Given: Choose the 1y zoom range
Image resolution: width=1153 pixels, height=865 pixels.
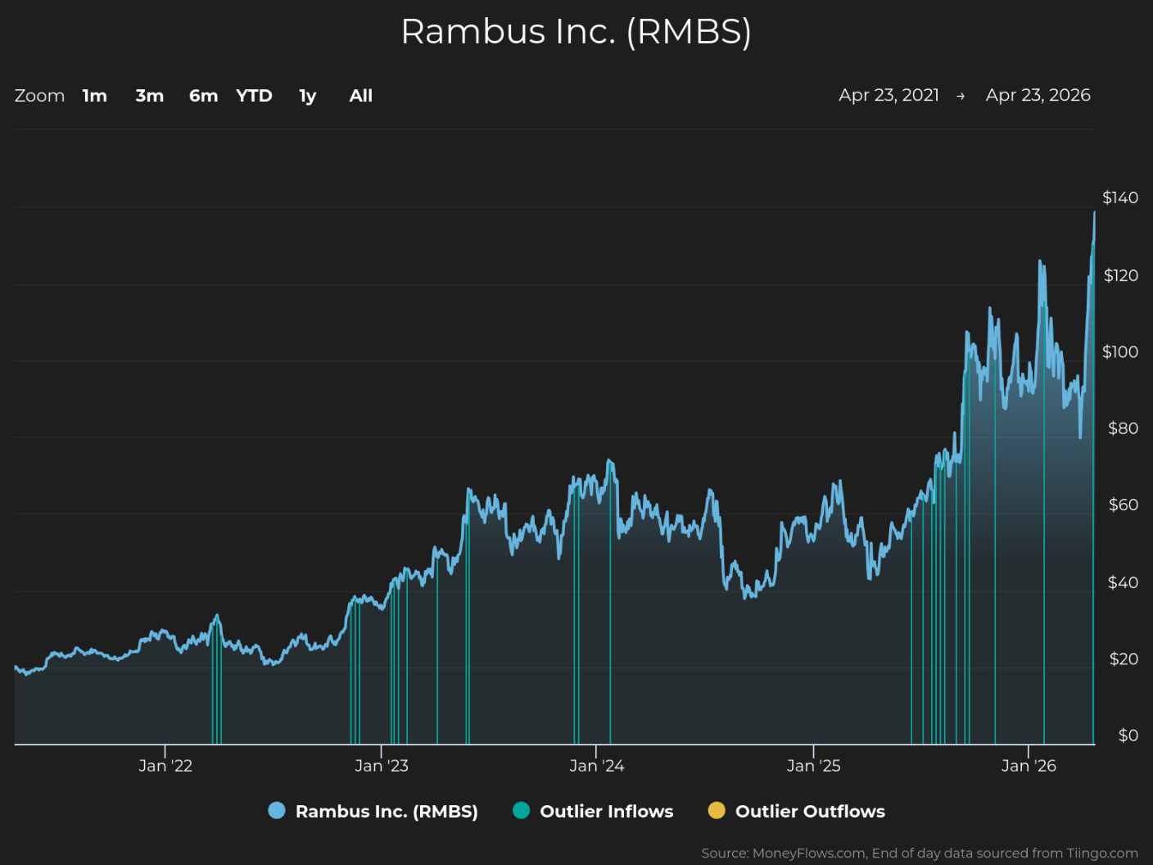Looking at the screenshot, I should tap(308, 96).
